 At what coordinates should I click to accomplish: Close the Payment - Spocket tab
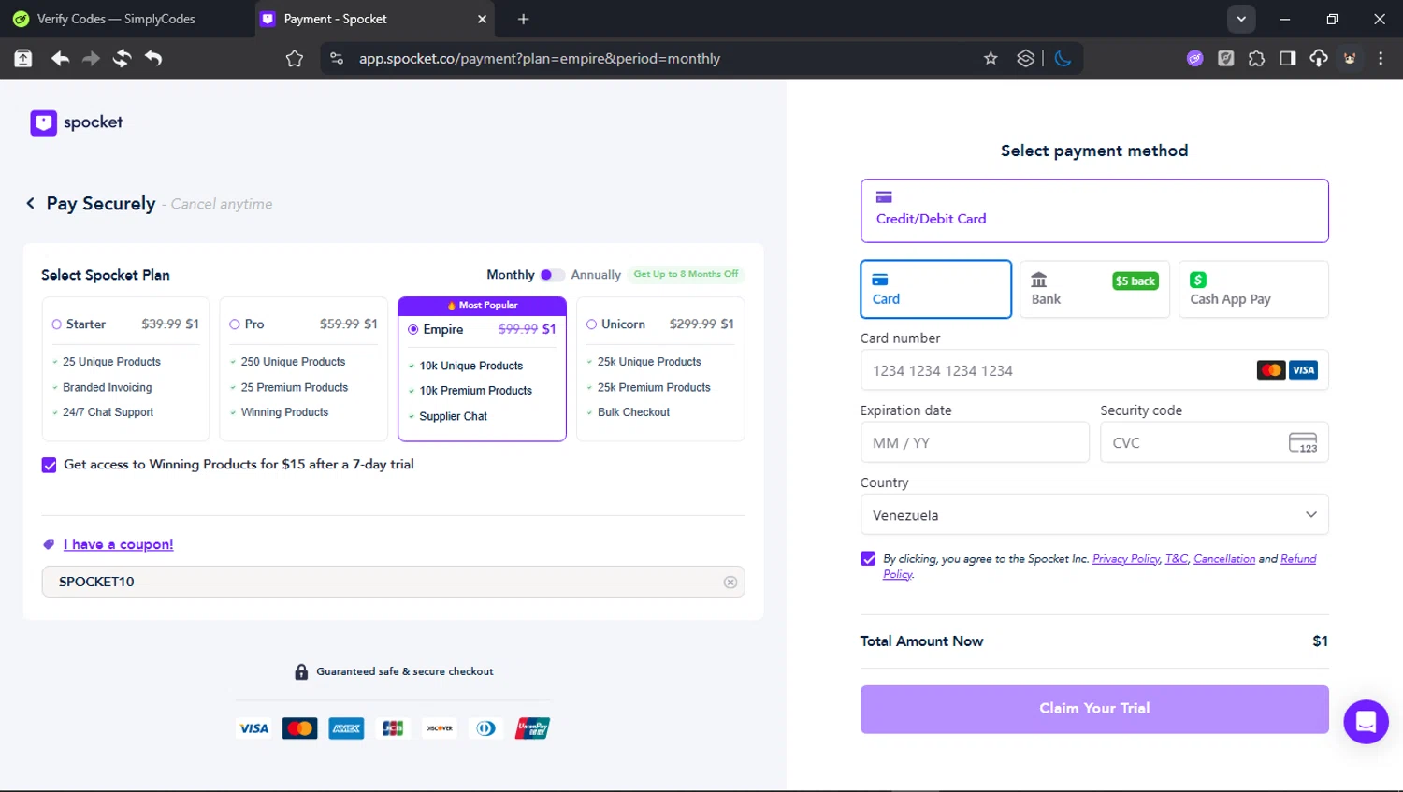coord(482,19)
